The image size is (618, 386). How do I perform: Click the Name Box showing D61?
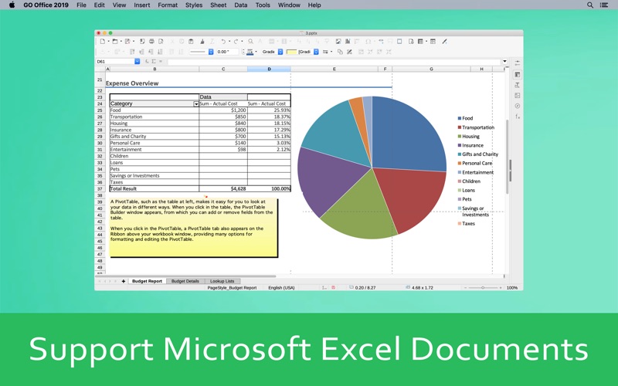click(x=115, y=62)
